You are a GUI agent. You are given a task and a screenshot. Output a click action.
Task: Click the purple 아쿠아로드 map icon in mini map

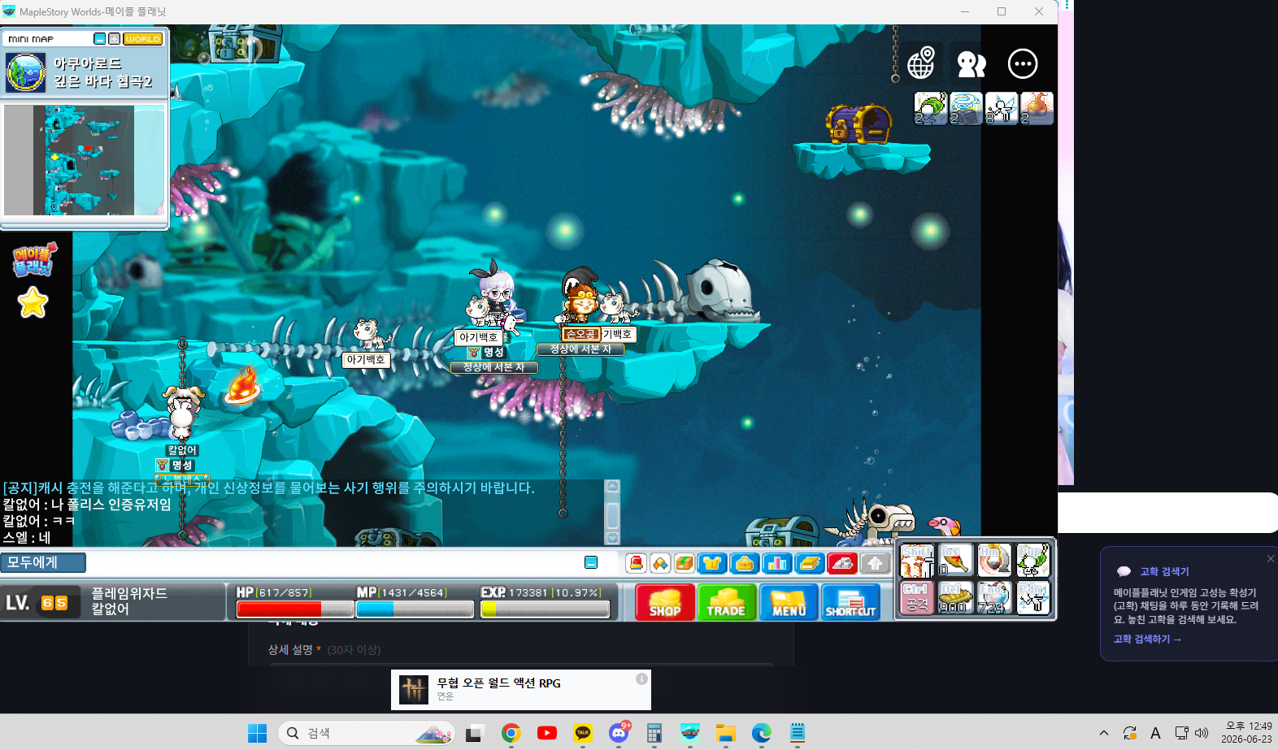(26, 72)
